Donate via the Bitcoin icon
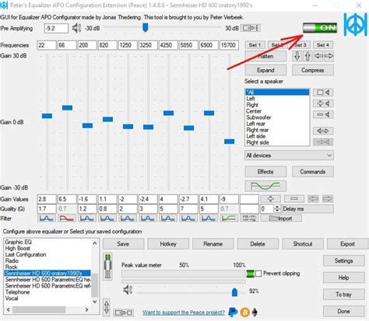369x321 pixels. point(244,312)
